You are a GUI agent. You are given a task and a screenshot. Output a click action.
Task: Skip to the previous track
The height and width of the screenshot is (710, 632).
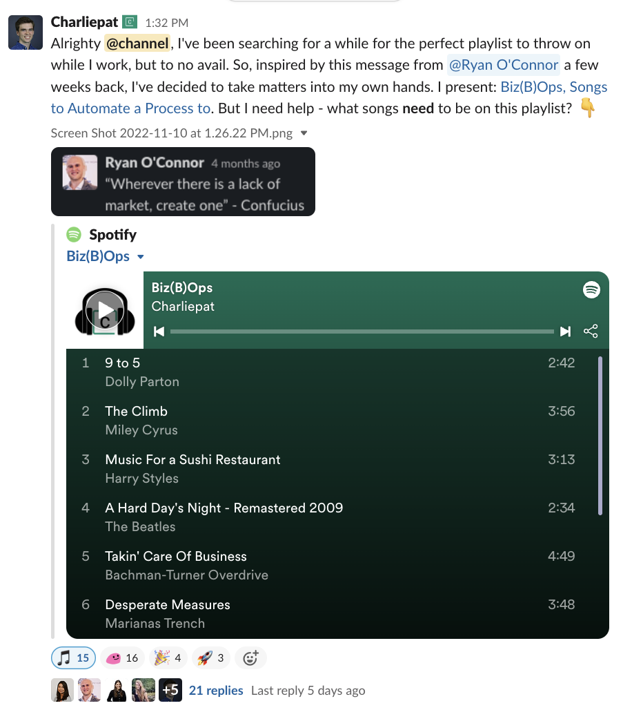[x=159, y=332]
